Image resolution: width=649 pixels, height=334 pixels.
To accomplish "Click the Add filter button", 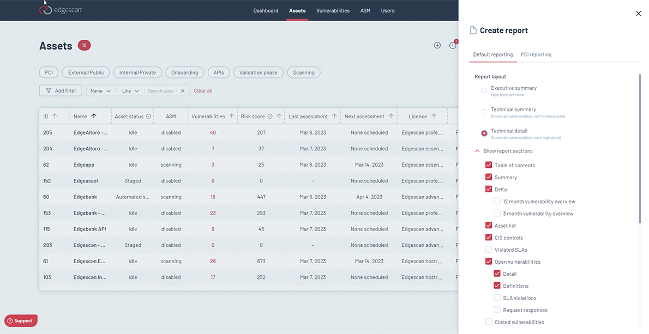I will [61, 90].
